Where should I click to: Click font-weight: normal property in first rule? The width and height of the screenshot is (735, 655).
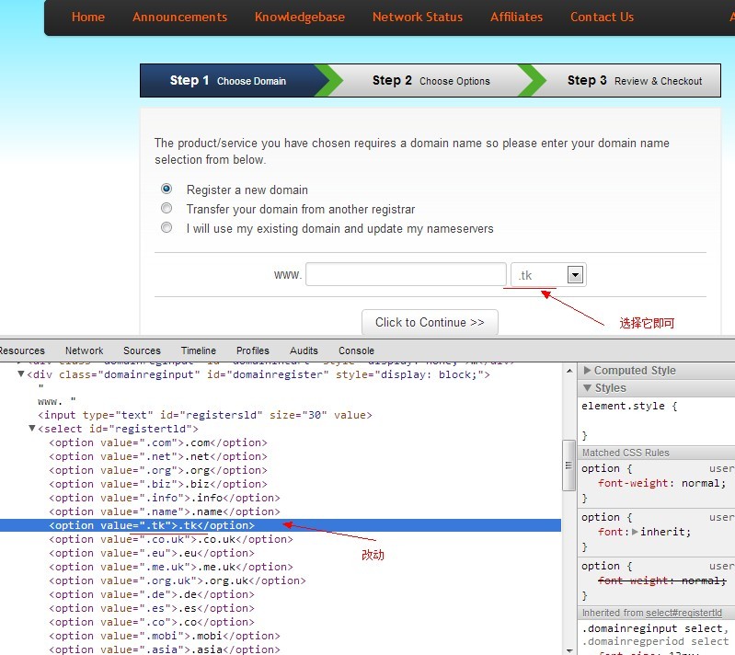[662, 483]
